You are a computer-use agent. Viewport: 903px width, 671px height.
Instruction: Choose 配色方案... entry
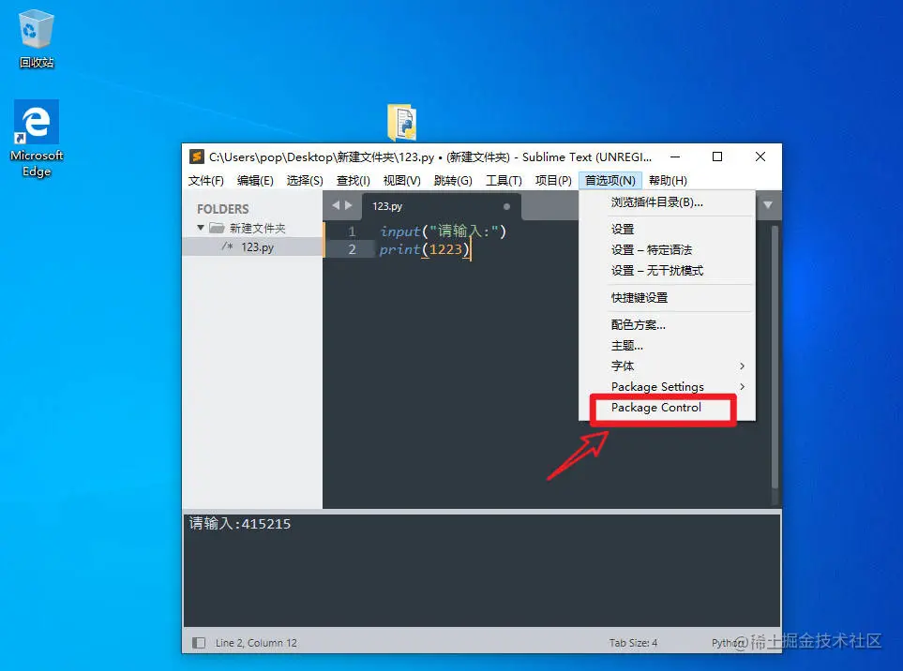(668, 324)
